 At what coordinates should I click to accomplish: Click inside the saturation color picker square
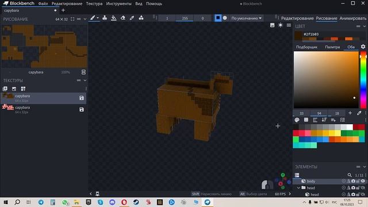coord(326,79)
